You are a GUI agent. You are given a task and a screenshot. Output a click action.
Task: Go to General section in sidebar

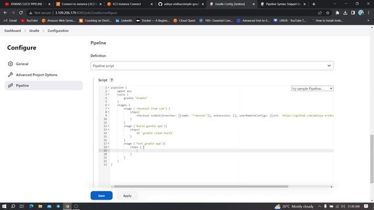tap(22, 64)
